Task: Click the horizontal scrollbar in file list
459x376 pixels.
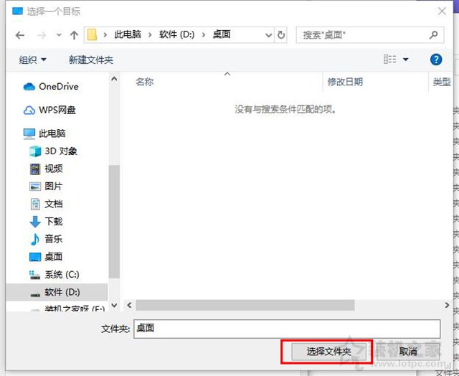Action: [245, 305]
